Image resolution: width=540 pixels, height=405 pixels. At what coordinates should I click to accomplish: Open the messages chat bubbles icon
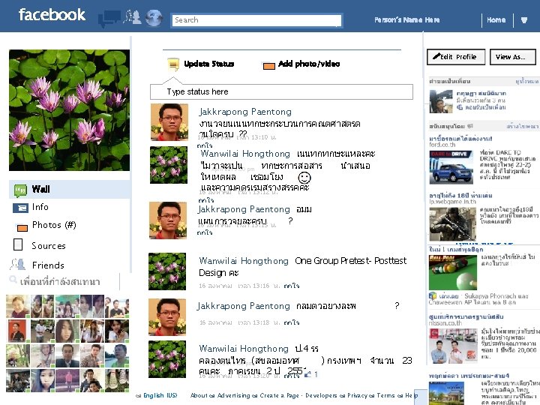(109, 19)
